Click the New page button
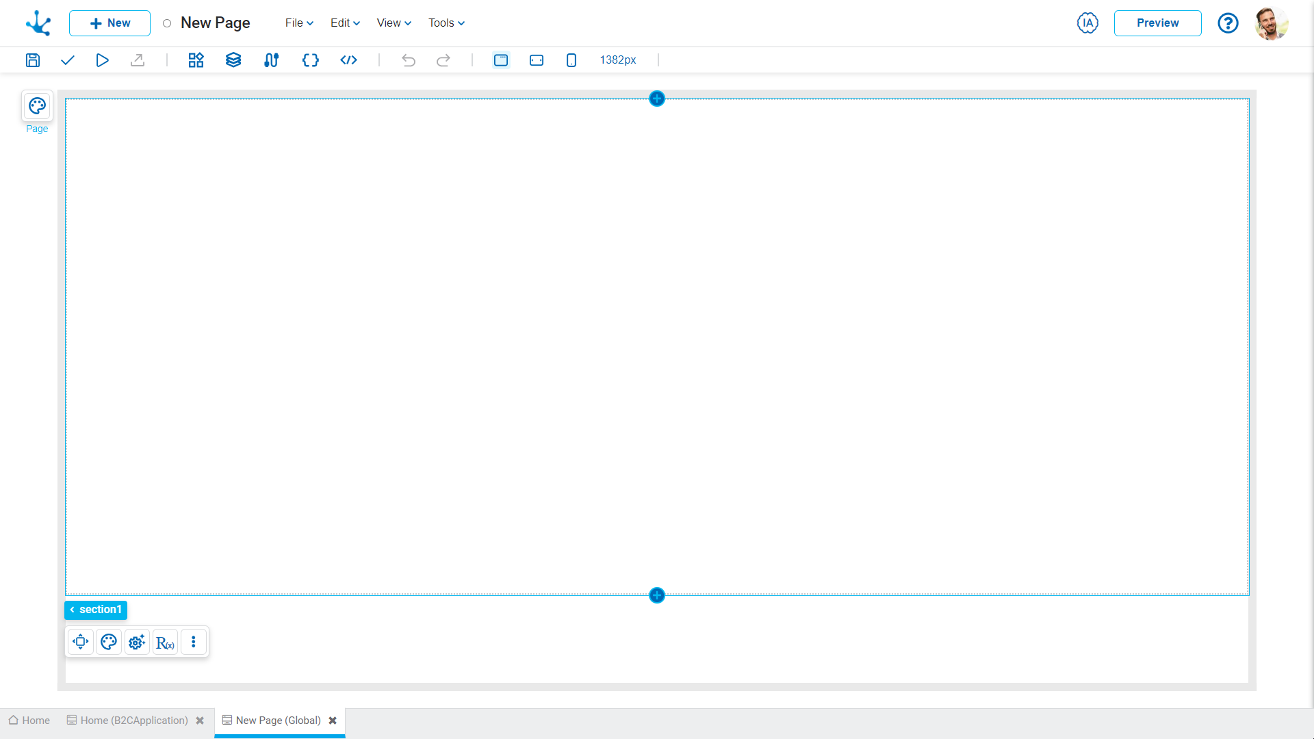The width and height of the screenshot is (1314, 739). (109, 23)
